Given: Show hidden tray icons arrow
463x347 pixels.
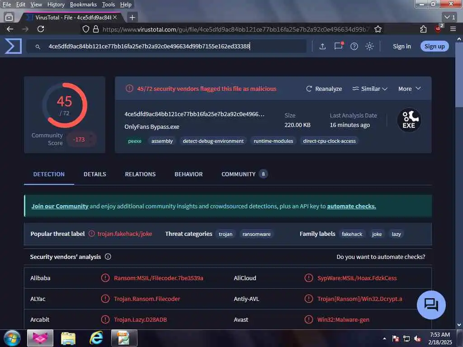Looking at the screenshot, I should 384,338.
